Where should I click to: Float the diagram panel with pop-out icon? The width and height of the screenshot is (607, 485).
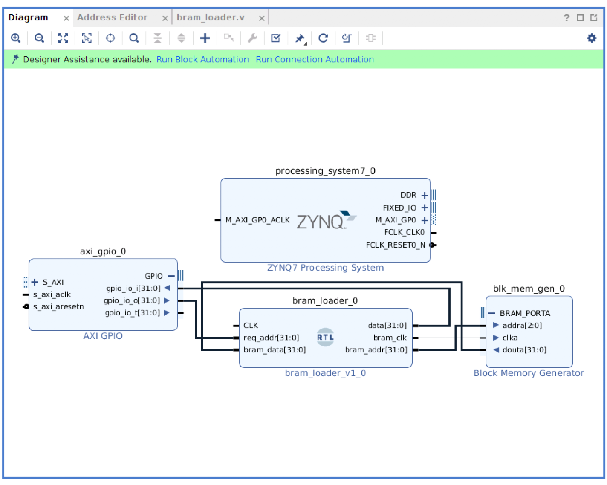[x=594, y=18]
